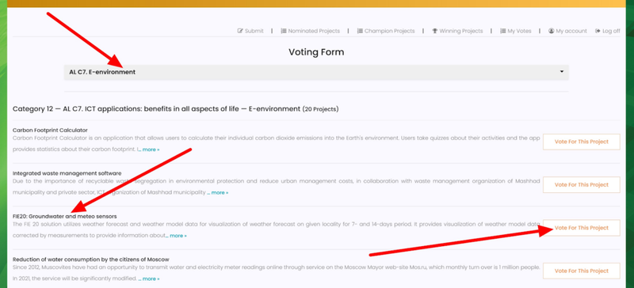Open the FIE20: Groundwater and meteo sensors title
Viewport: 634px width, 288px height.
coord(65,217)
